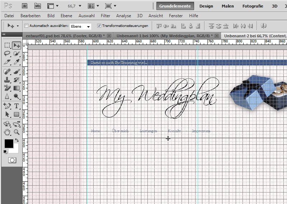Image resolution: width=287 pixels, height=204 pixels.
Task: Open the Ebene auto-select dropdown
Action: click(x=80, y=26)
